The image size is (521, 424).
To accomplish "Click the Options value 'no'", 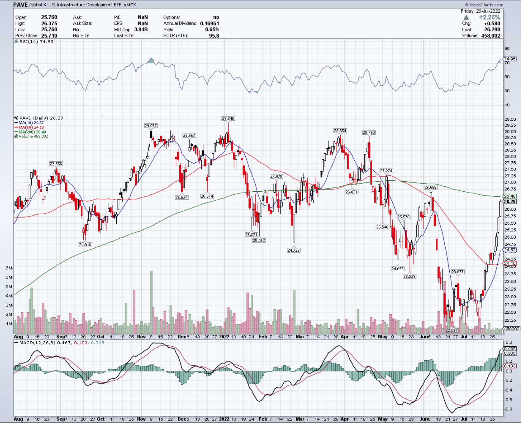I will click(216, 17).
